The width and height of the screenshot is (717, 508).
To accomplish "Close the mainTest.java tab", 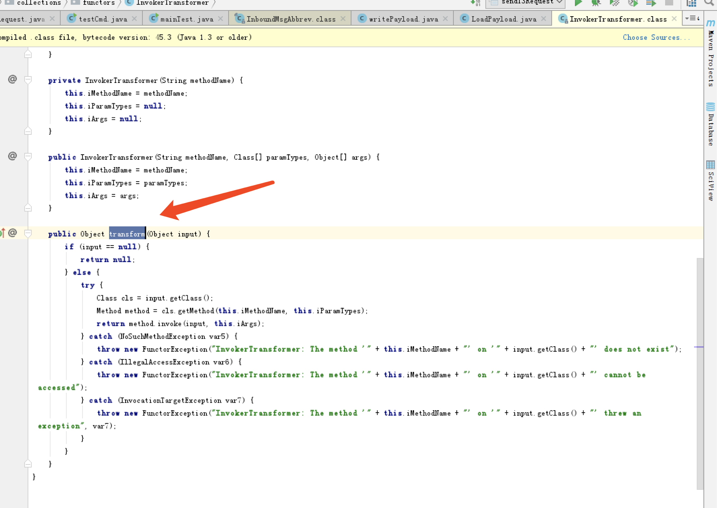I will click(x=220, y=19).
